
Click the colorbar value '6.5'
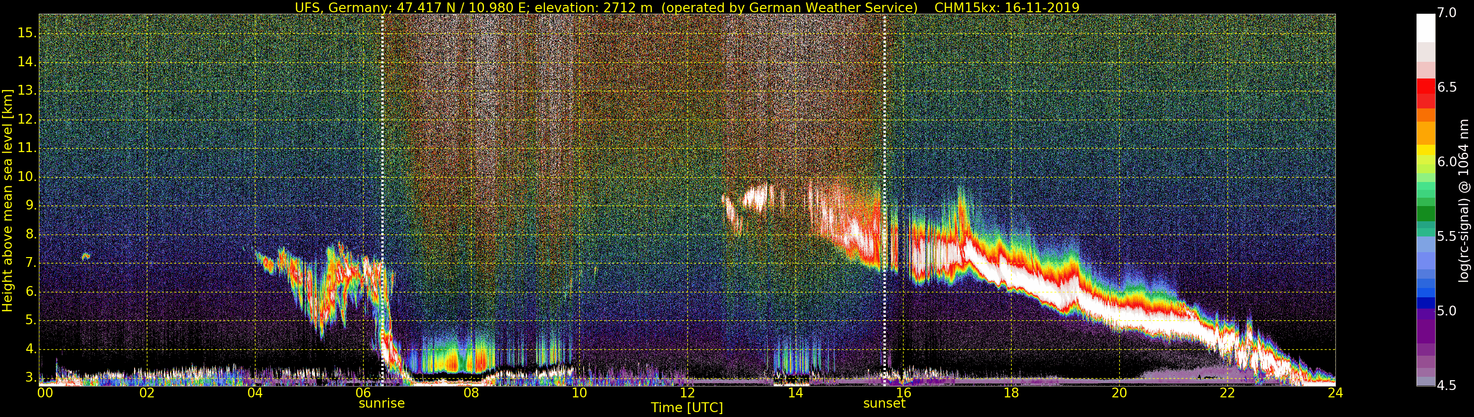tap(1447, 87)
